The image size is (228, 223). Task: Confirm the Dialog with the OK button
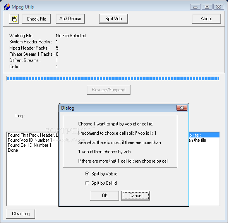click(x=105, y=196)
